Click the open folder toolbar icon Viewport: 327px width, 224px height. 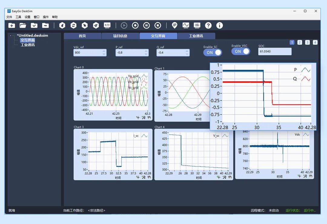tap(23, 25)
